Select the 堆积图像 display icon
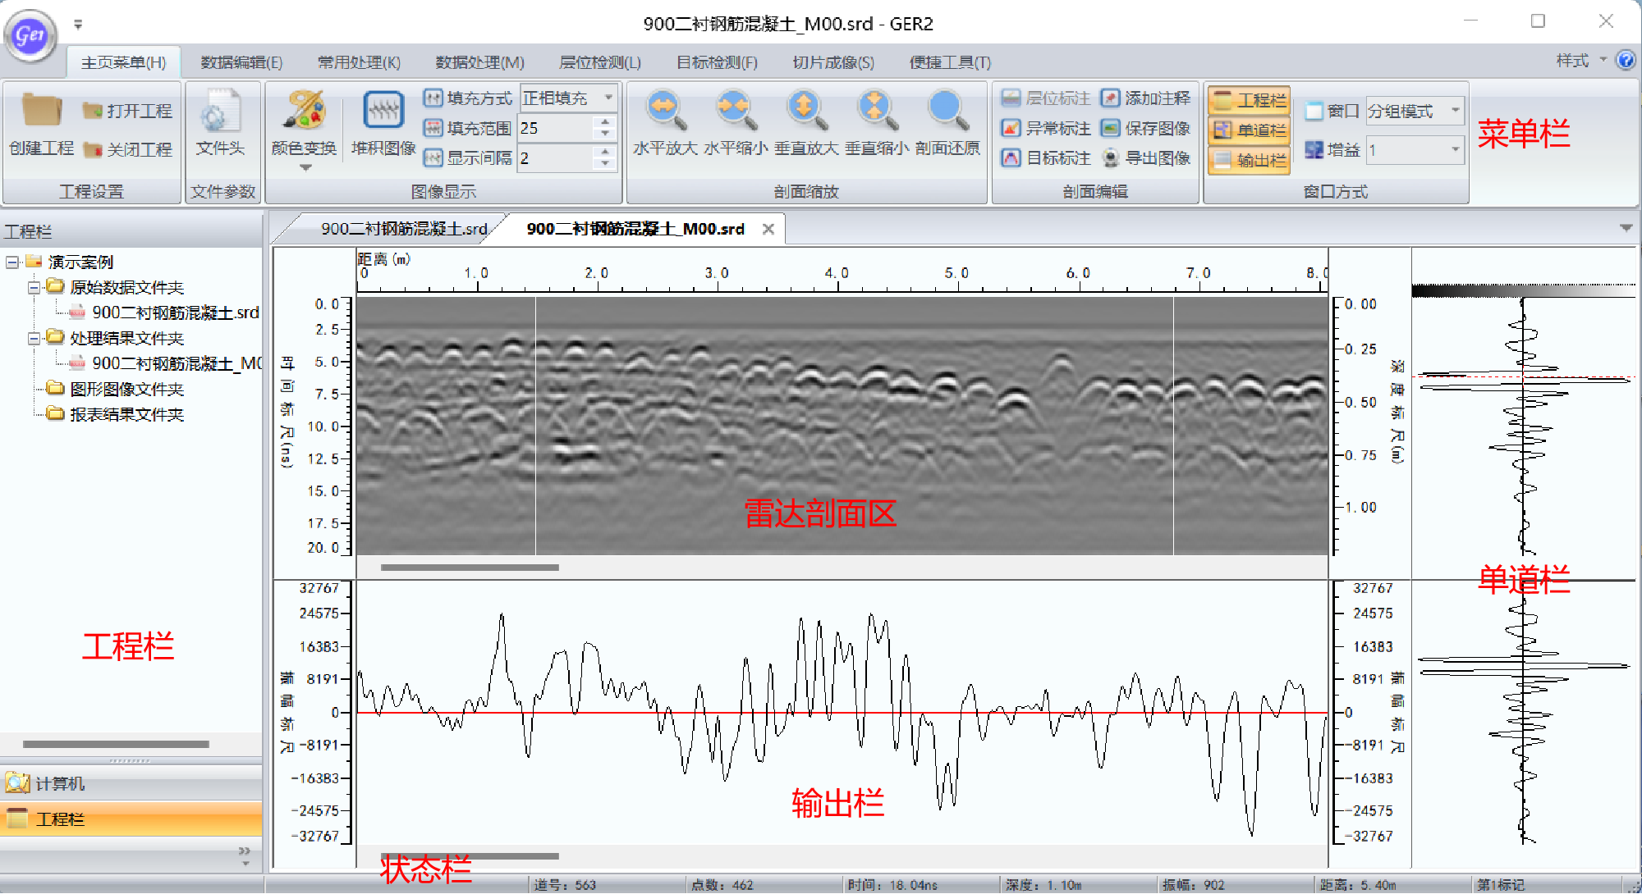Screen dimensions: 1642x894 pos(383,110)
